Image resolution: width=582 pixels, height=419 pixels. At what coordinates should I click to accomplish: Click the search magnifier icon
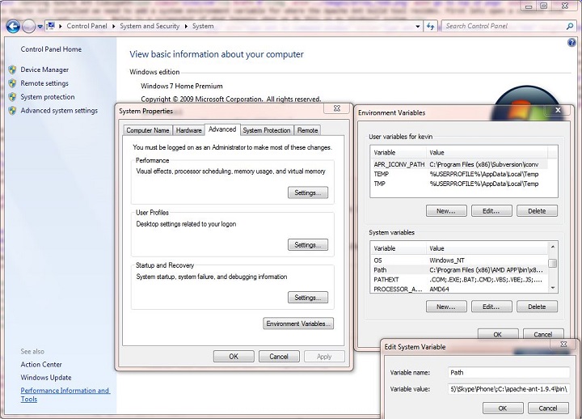point(570,26)
